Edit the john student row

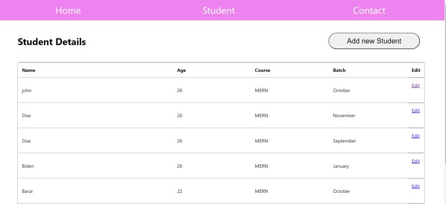click(415, 85)
